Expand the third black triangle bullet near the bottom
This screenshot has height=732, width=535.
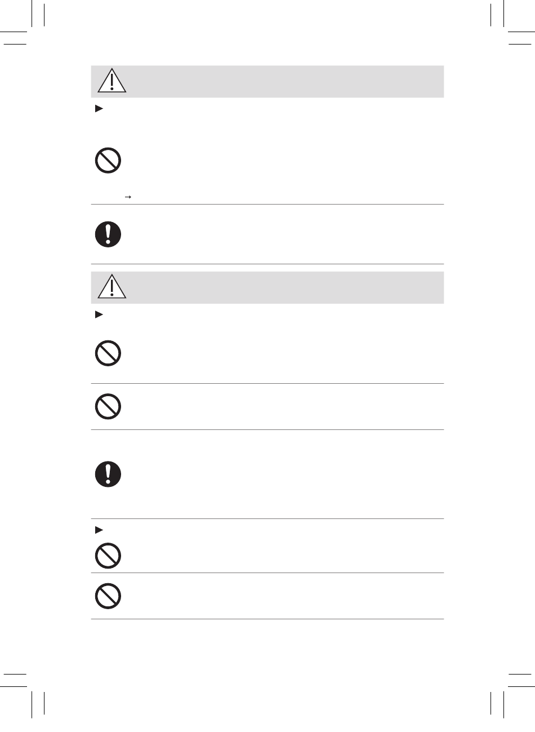point(97,530)
